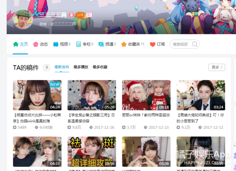The image size is (236, 171).
Task: Open the 05:36 cat-ear girl video thumbnail
Action: coord(146,152)
